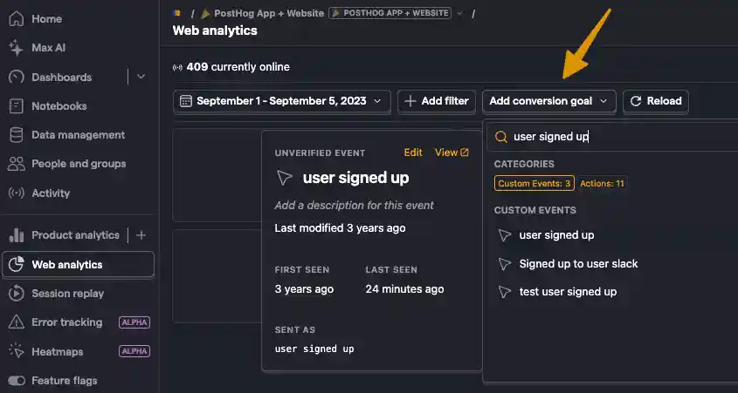Viewport: 738px width, 393px height.
Task: Expand the PostHog App + Website project switcher
Action: 460,13
